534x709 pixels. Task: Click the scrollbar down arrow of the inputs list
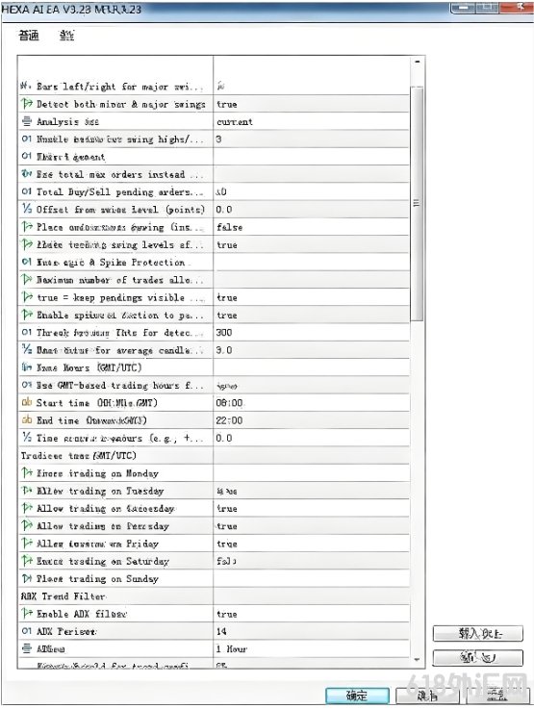(417, 660)
